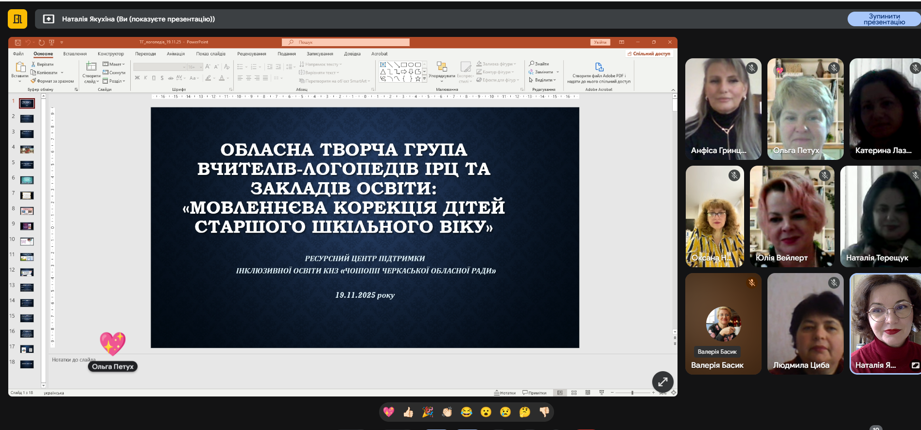
Task: Click the zoom slider in status bar
Action: (632, 393)
